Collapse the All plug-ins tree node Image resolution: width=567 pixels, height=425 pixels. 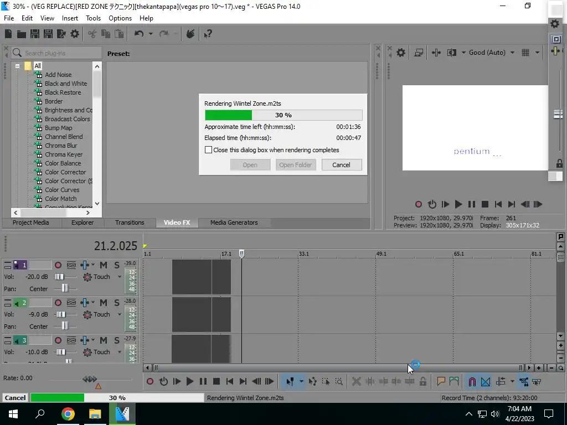17,66
